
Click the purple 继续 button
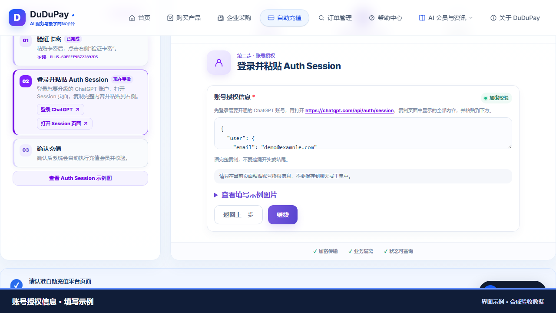tap(283, 215)
